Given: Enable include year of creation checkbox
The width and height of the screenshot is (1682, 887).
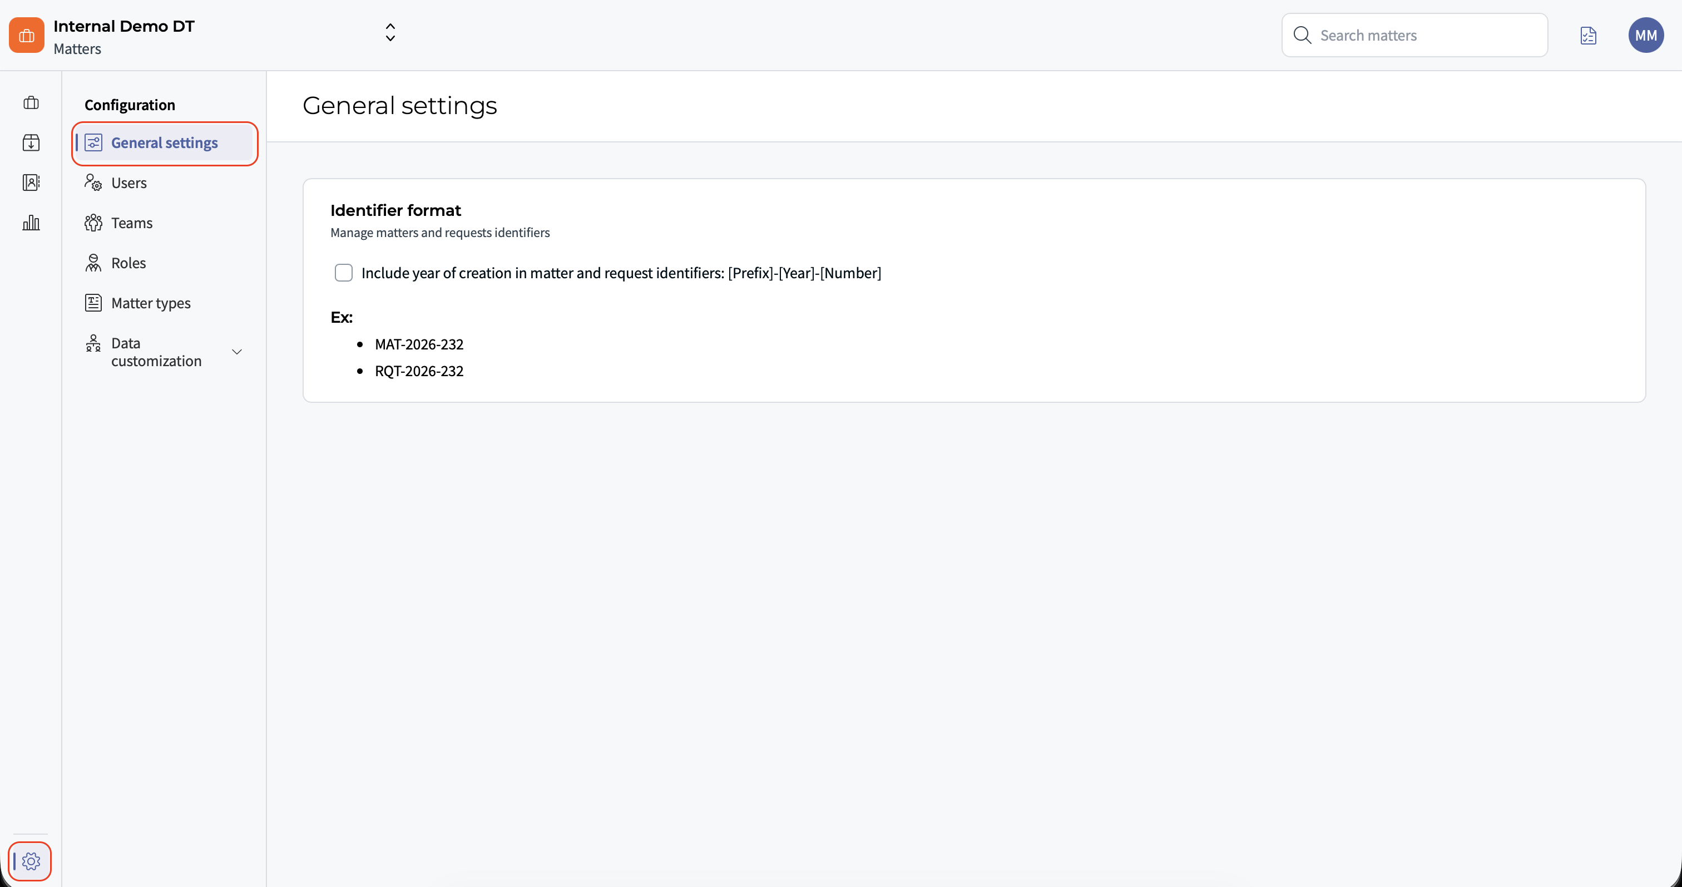Looking at the screenshot, I should pos(343,272).
